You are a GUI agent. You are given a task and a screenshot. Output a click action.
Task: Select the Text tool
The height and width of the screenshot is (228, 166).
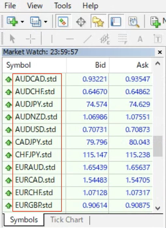[x=140, y=39]
